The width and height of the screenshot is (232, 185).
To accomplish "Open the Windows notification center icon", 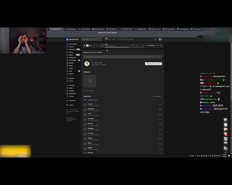I will click(x=229, y=156).
